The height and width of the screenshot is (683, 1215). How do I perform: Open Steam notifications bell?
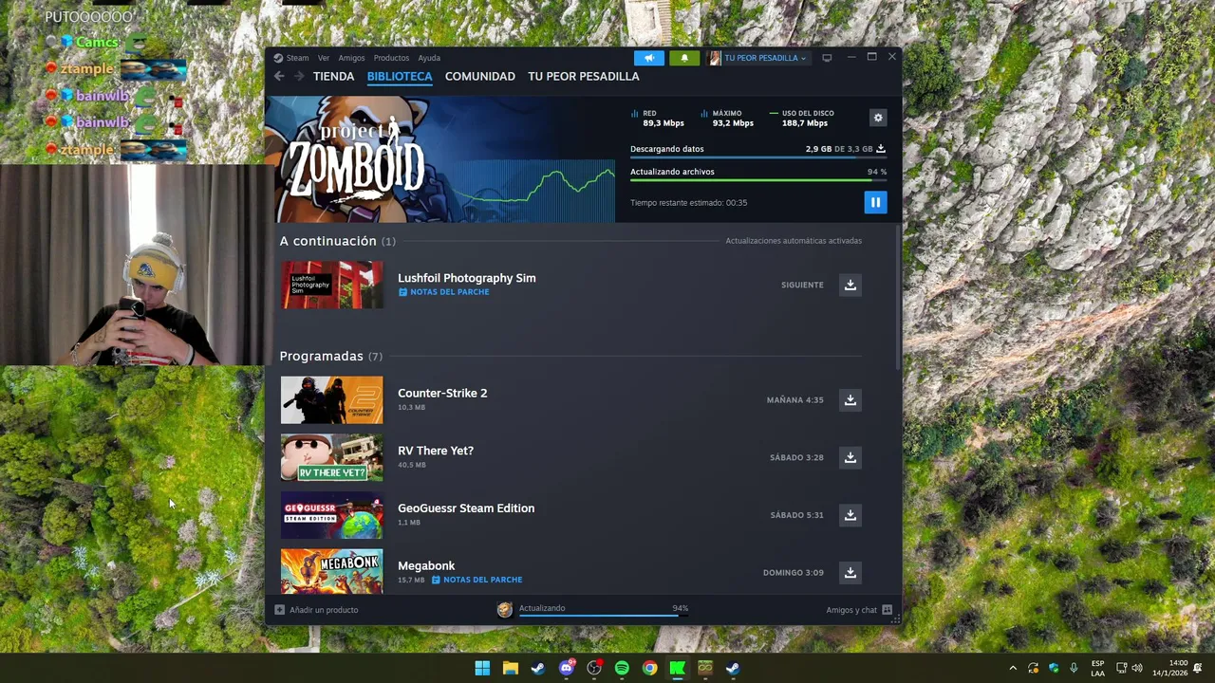pyautogui.click(x=684, y=58)
